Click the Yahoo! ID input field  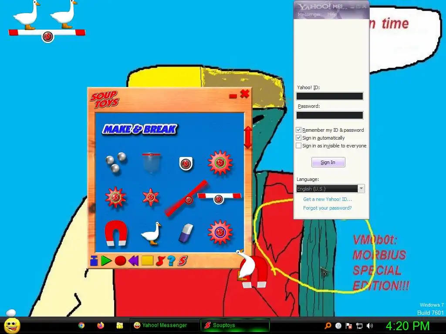pos(330,96)
